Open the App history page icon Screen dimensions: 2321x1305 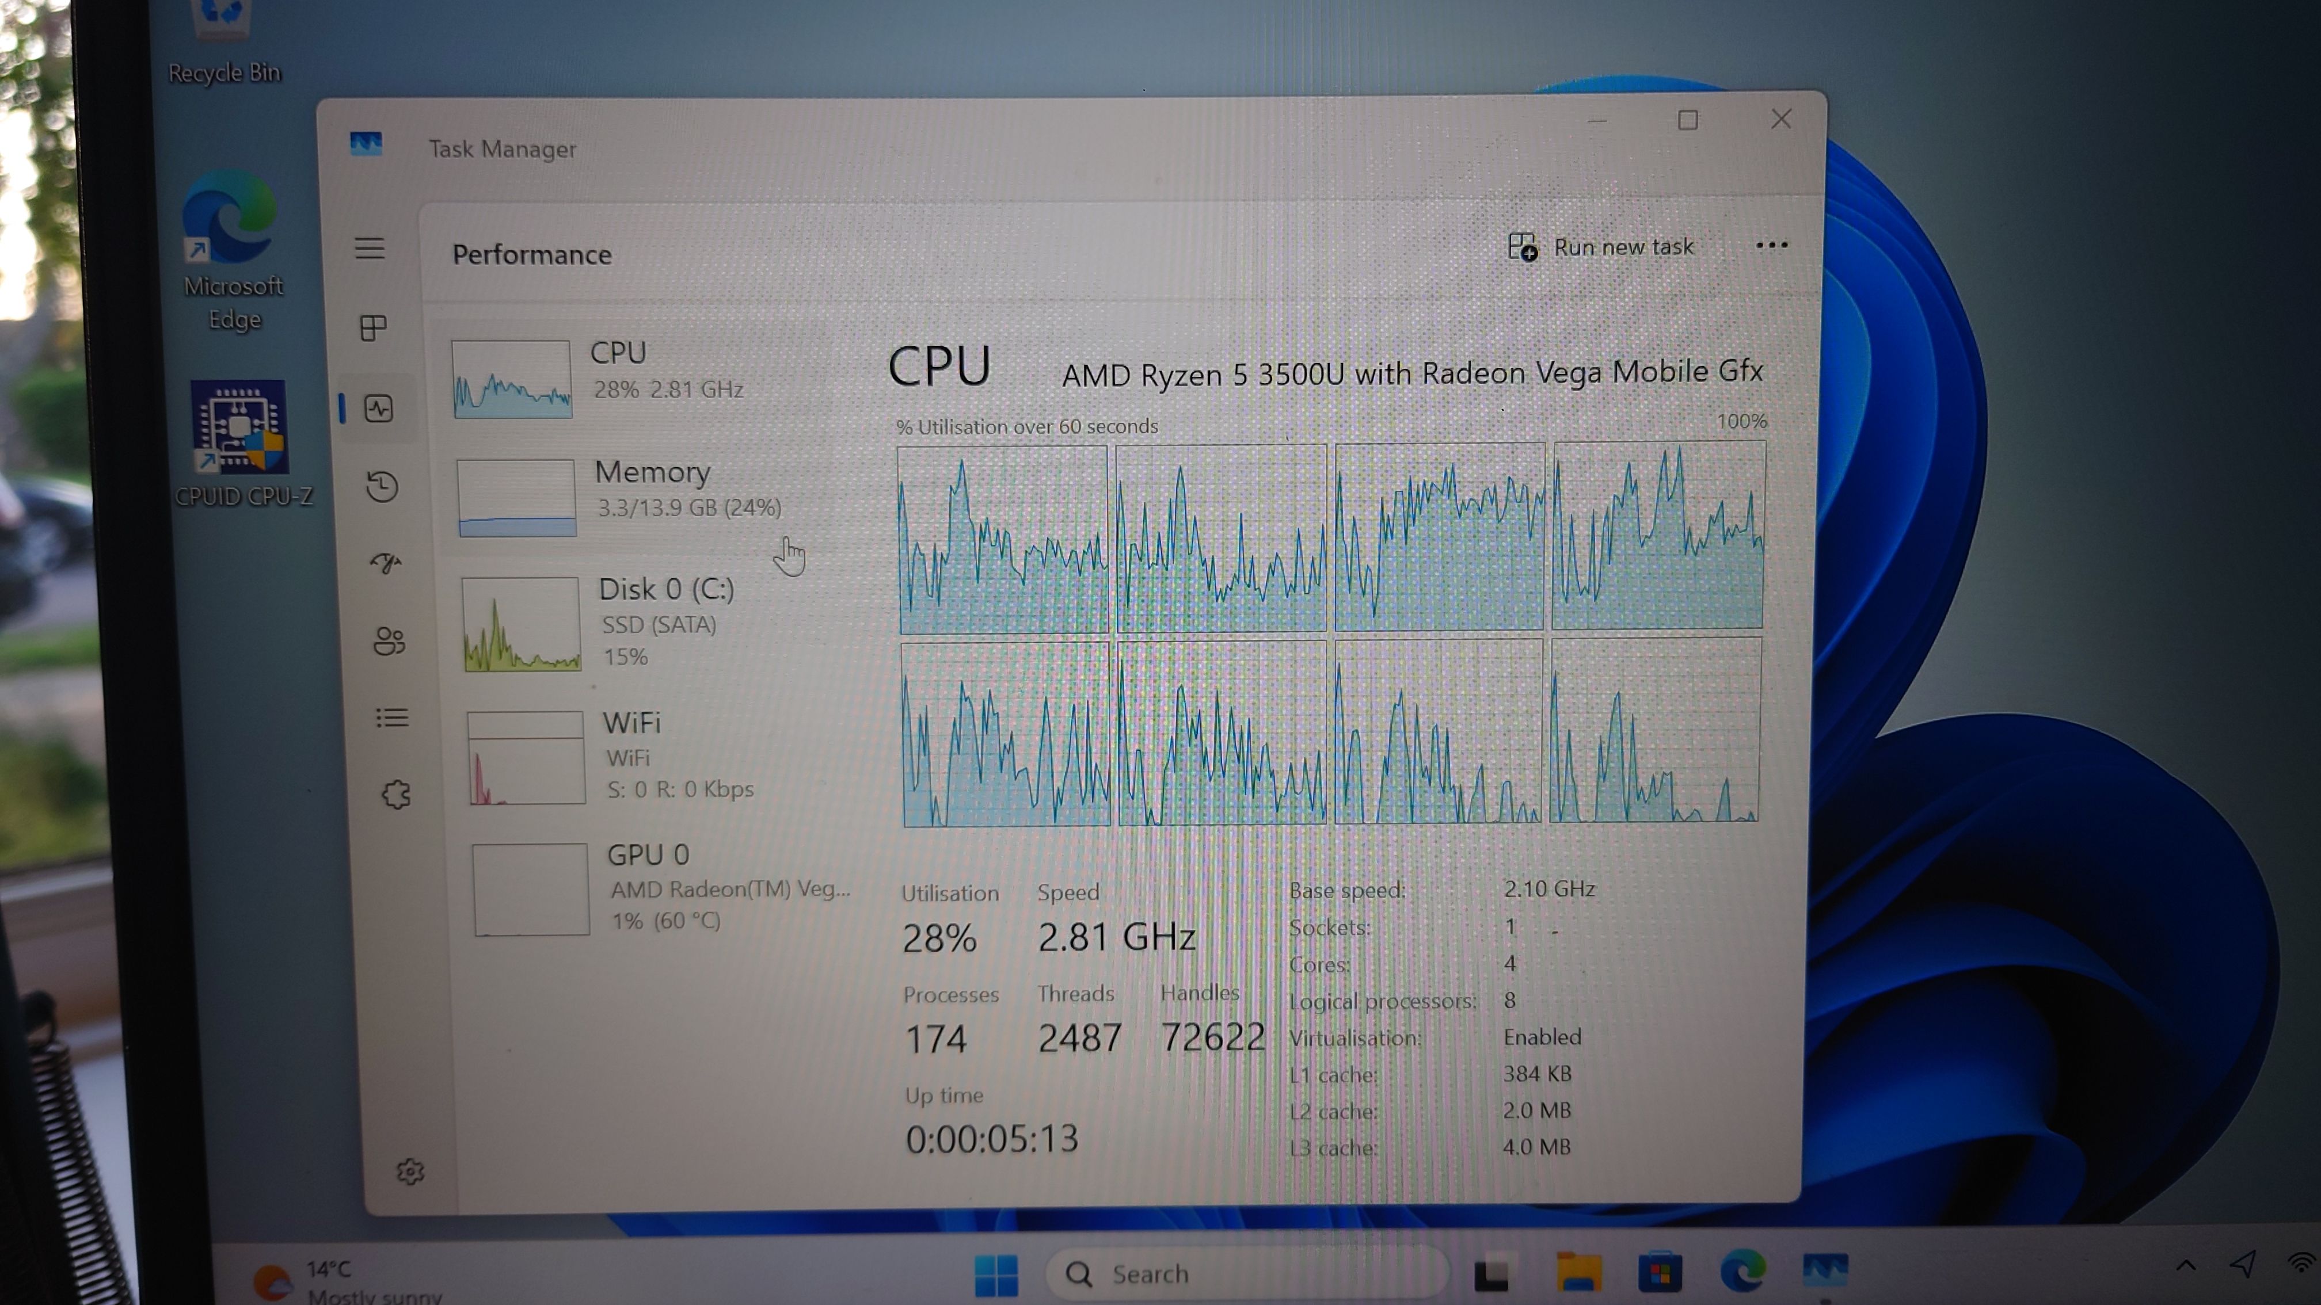pyautogui.click(x=382, y=486)
